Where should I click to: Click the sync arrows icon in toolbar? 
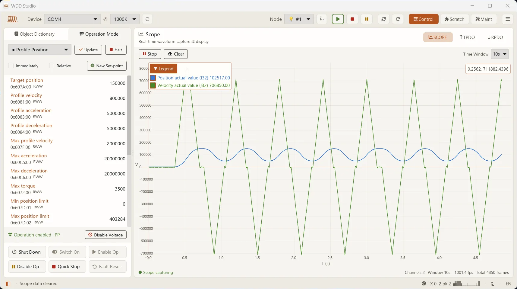pyautogui.click(x=383, y=19)
